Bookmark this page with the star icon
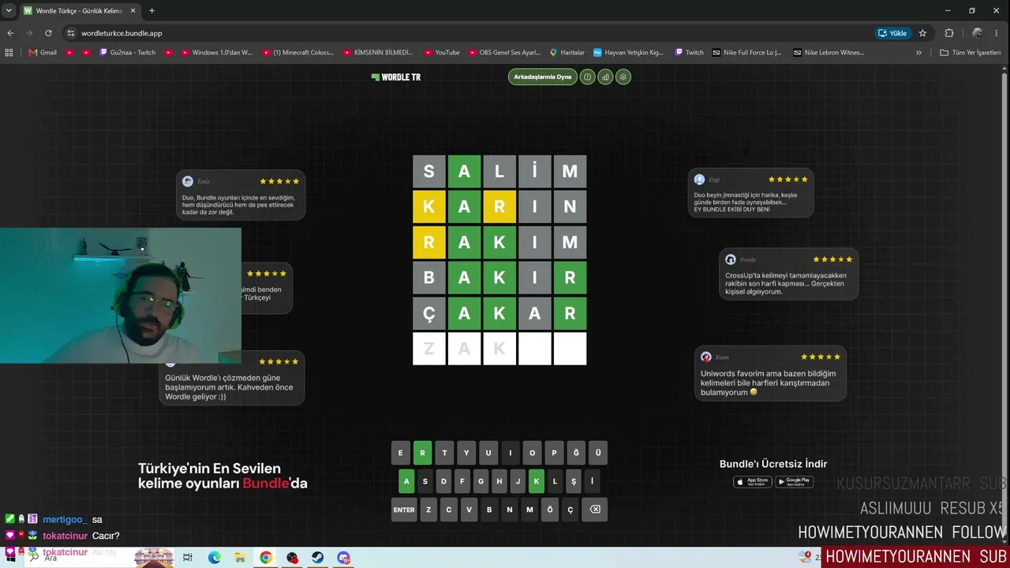Screen dimensions: 1010x568 [x=922, y=33]
